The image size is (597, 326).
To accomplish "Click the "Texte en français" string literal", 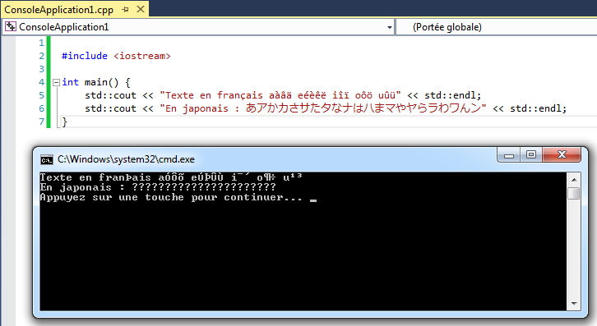I will click(x=280, y=95).
